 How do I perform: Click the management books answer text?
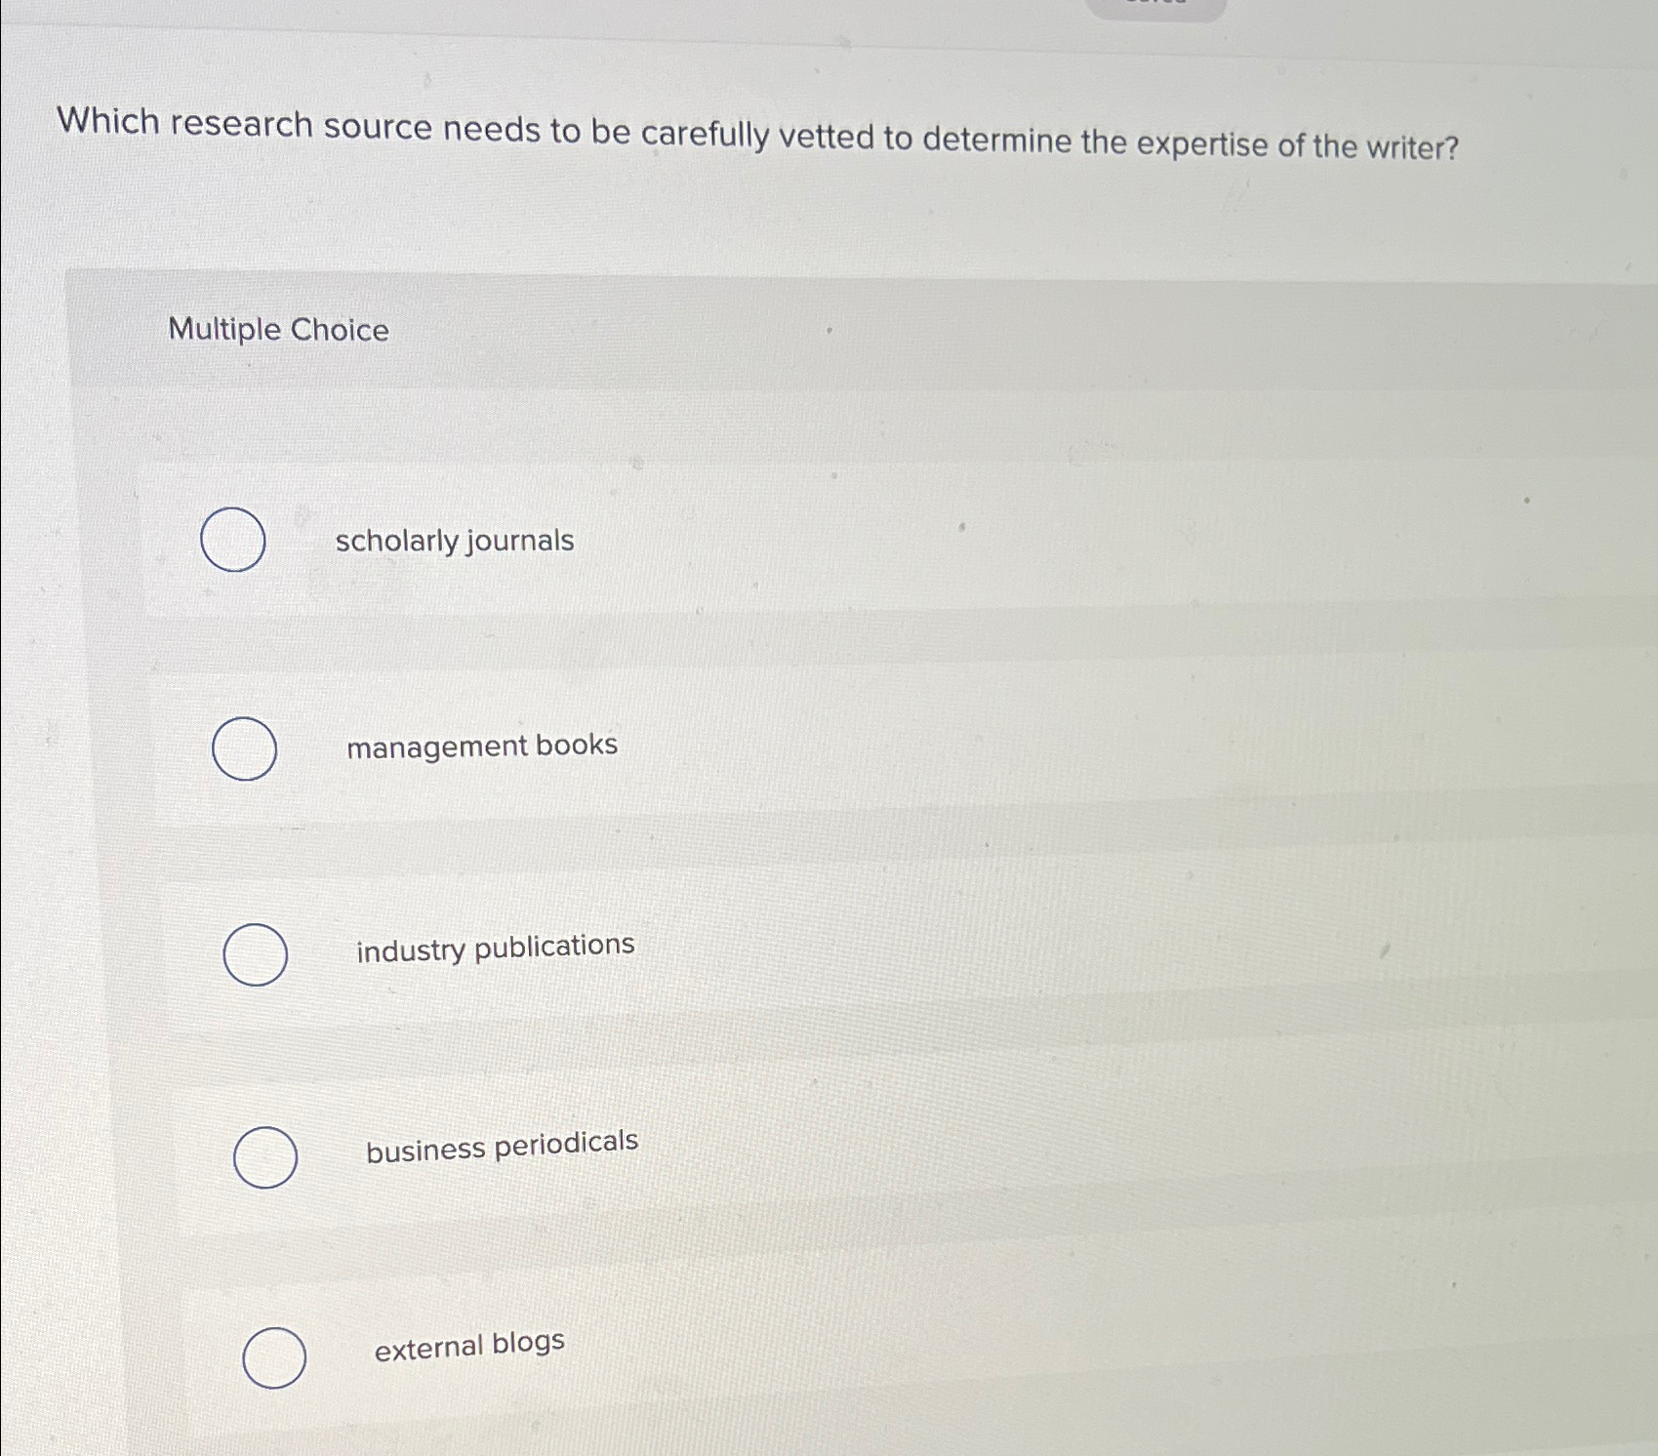pyautogui.click(x=481, y=746)
